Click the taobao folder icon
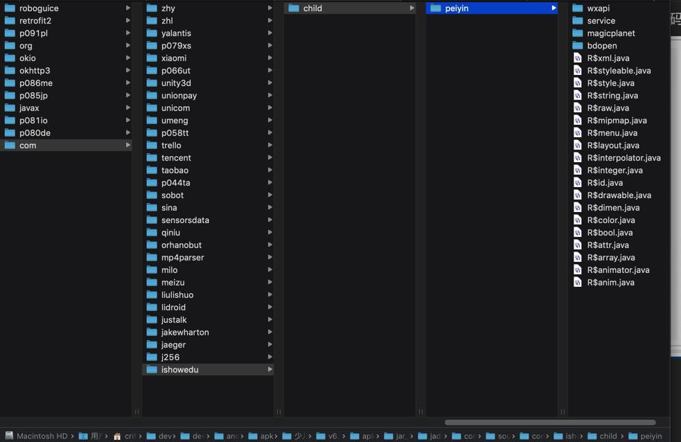The width and height of the screenshot is (681, 442). (x=152, y=170)
